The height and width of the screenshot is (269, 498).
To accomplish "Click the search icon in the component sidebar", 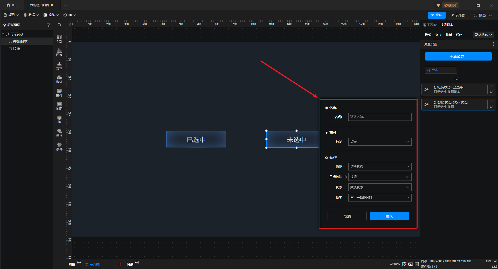I will point(59,25).
